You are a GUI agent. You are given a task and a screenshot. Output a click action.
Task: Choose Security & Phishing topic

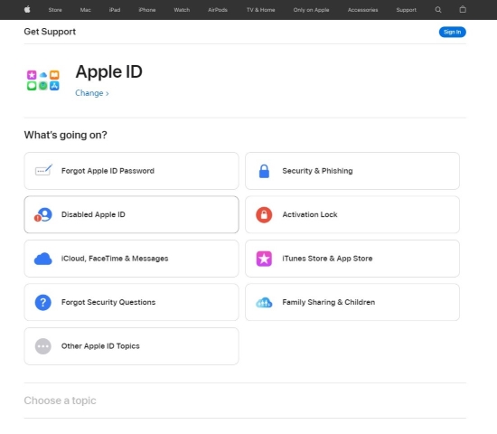[352, 171]
